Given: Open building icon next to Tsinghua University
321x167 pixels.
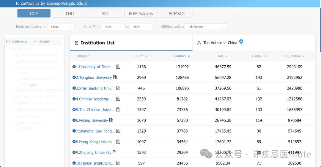Looking at the screenshot, I should coord(115,77).
